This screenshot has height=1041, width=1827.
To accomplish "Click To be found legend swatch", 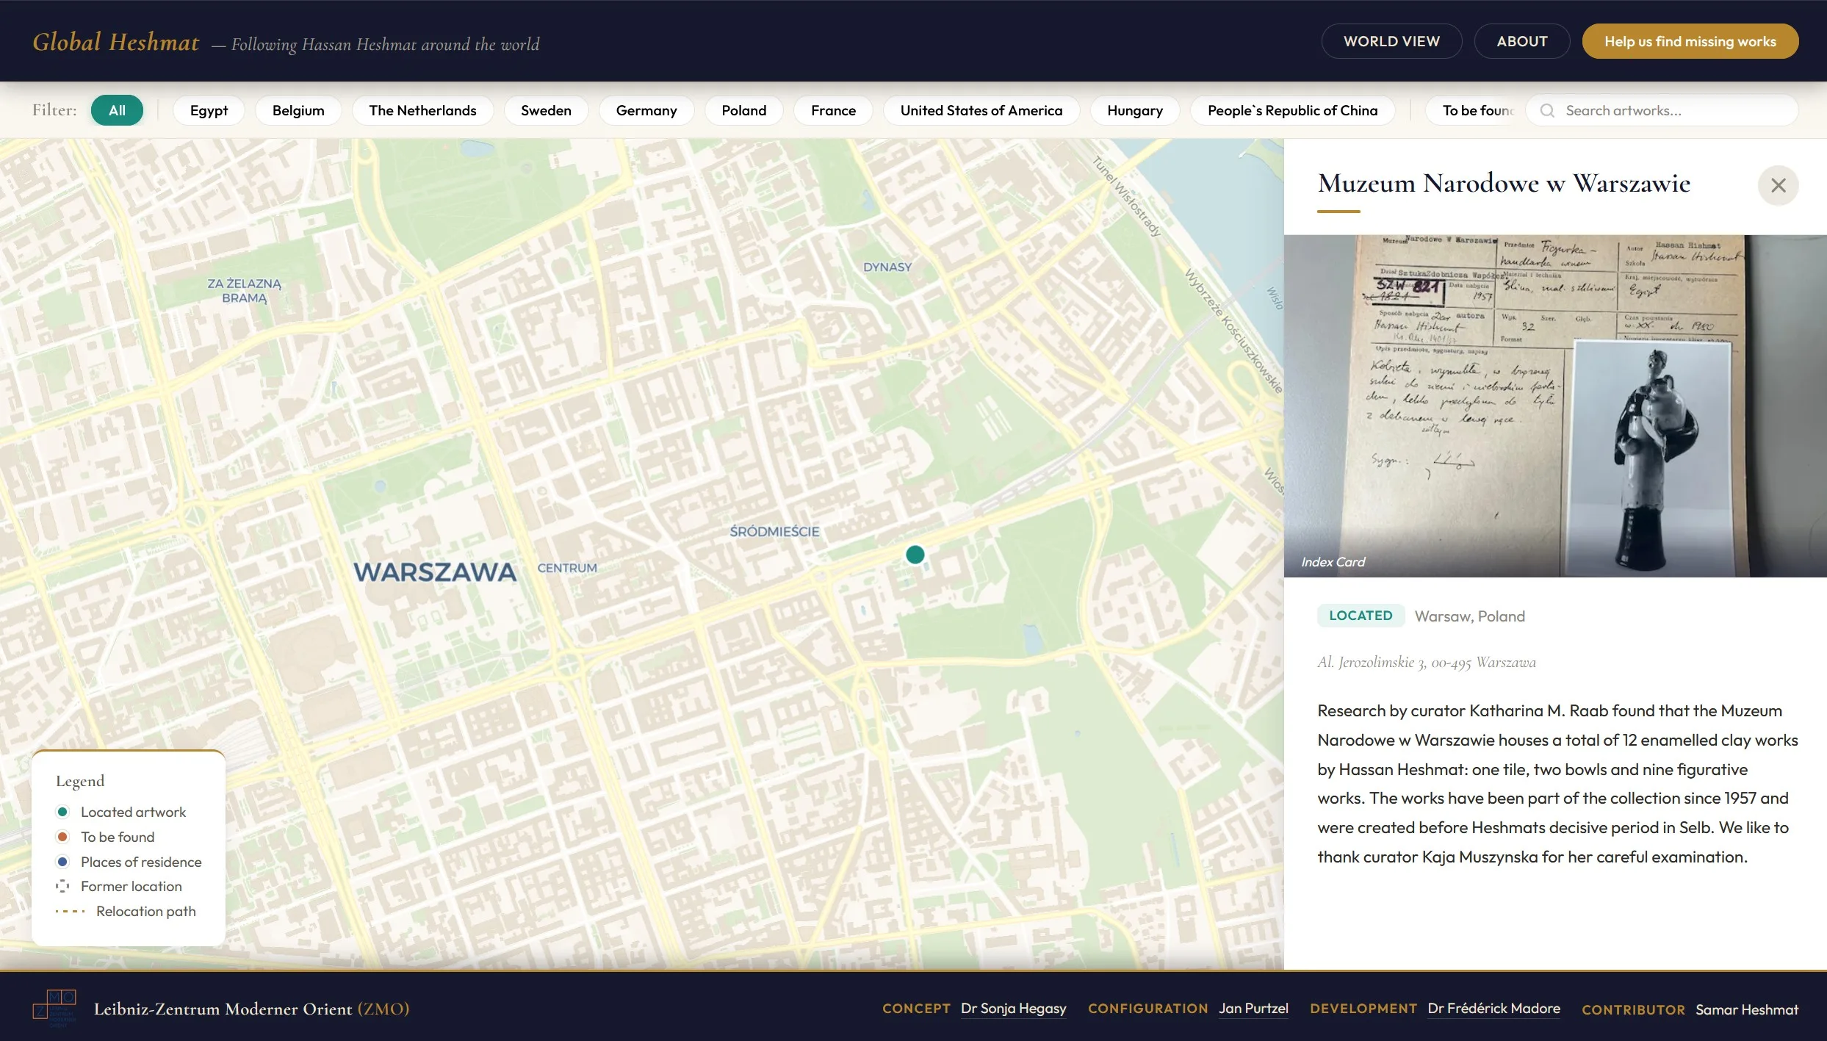I will [62, 837].
